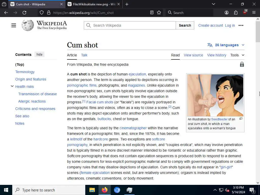Follow the cinematographer link
This screenshot has width=260, height=195.
click(133, 128)
